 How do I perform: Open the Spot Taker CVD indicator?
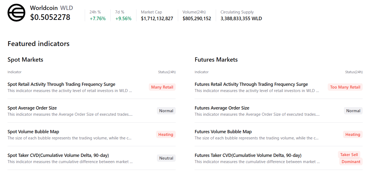pyautogui.click(x=58, y=155)
